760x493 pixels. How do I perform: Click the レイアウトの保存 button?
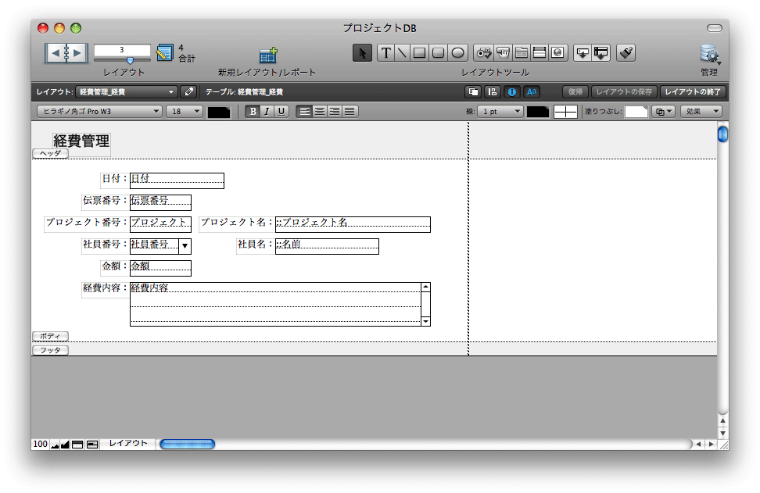point(624,91)
